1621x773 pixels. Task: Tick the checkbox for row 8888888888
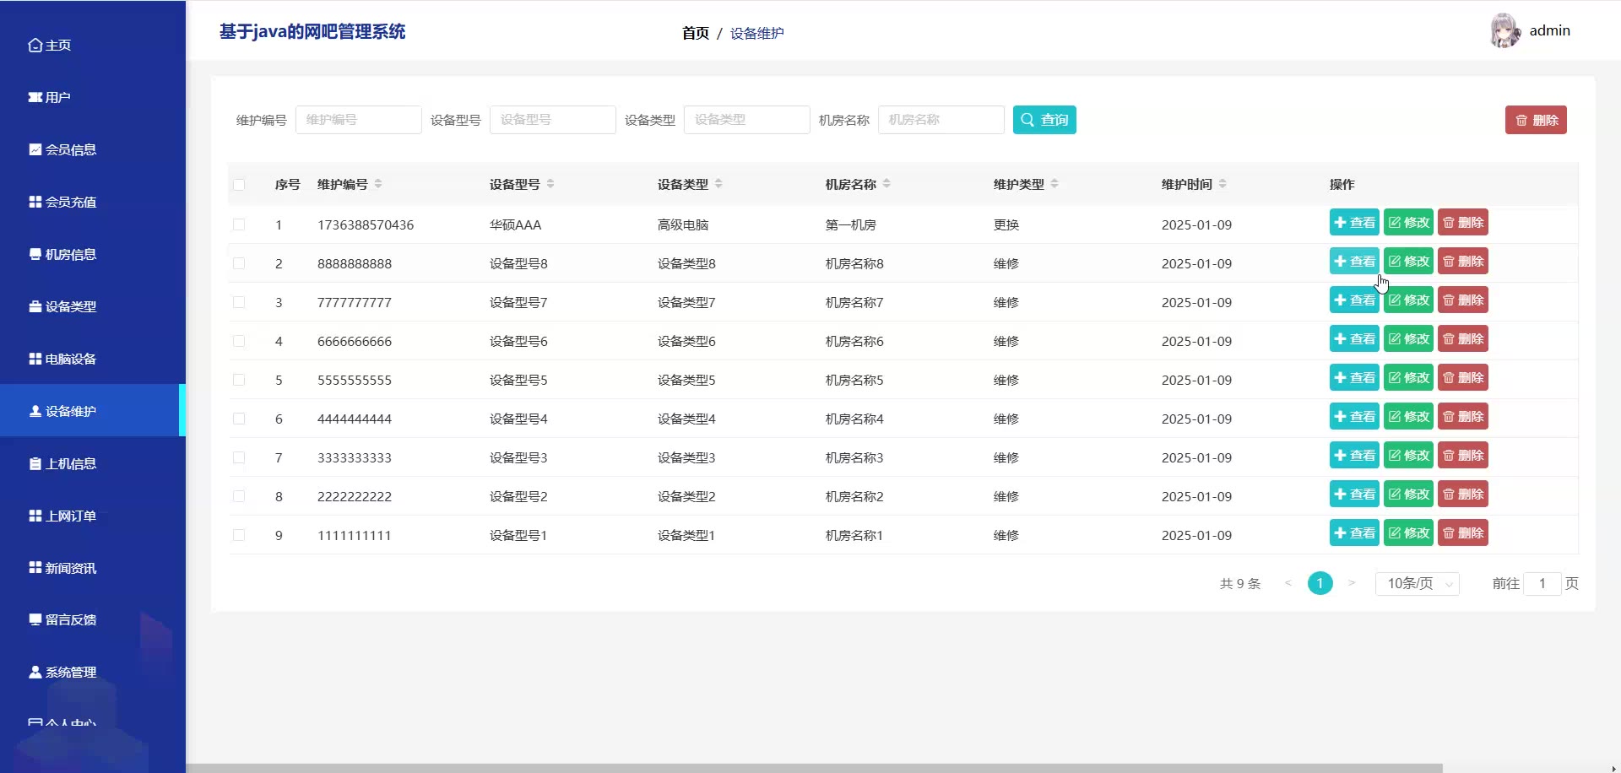(239, 263)
